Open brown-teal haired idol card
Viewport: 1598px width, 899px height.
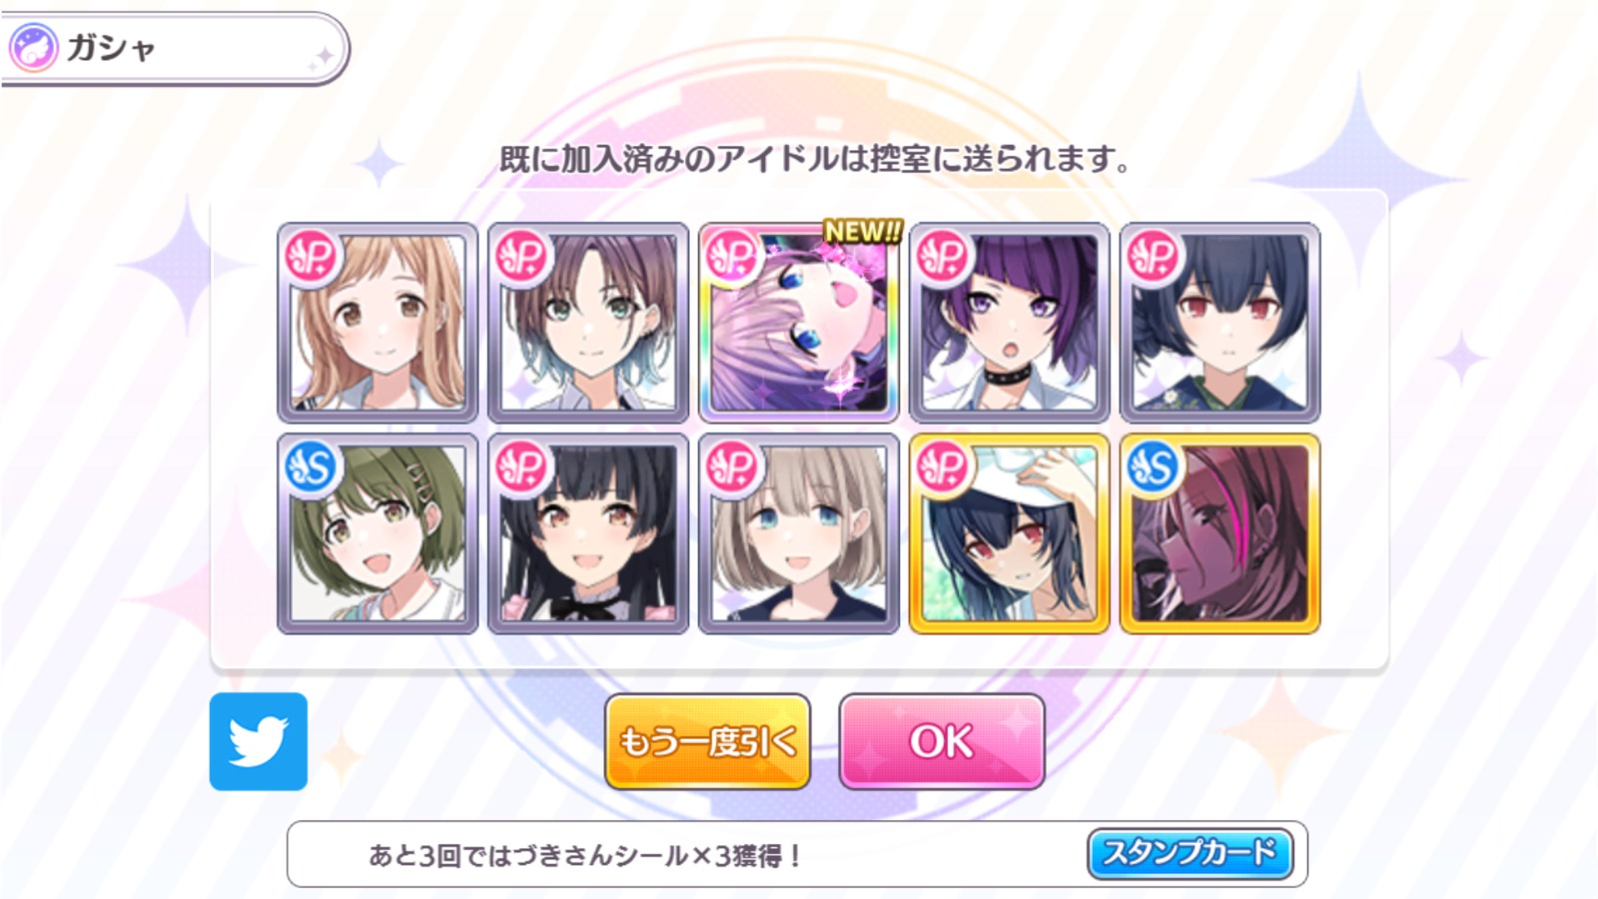[588, 323]
